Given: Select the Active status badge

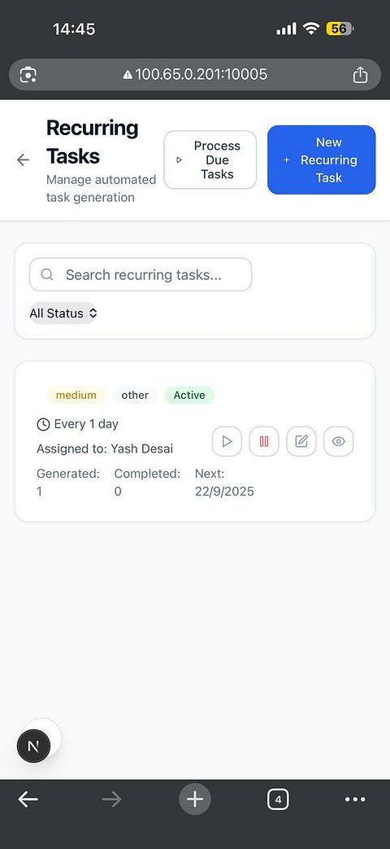Looking at the screenshot, I should 189,395.
